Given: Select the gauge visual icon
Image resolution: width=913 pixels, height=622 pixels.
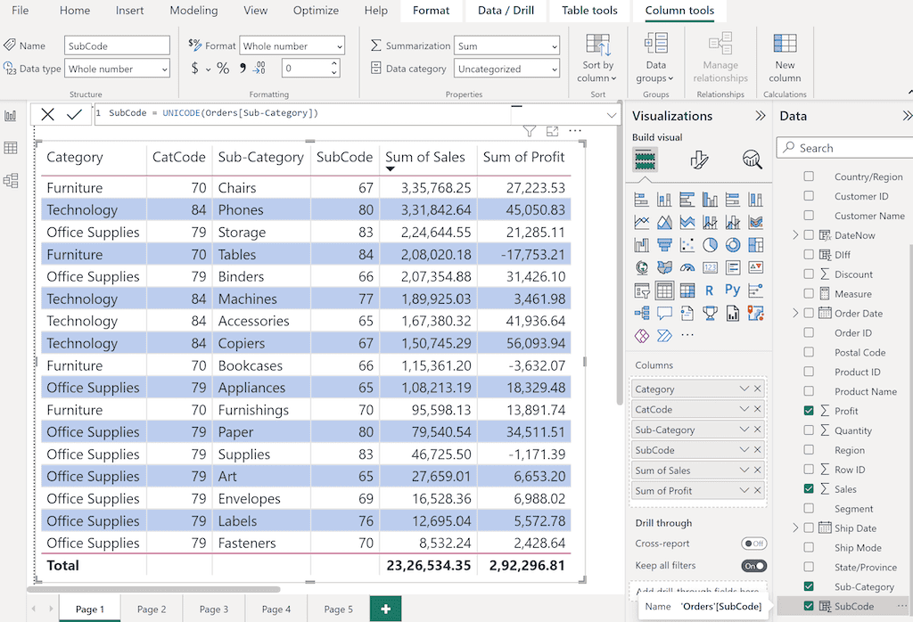Looking at the screenshot, I should tap(687, 267).
